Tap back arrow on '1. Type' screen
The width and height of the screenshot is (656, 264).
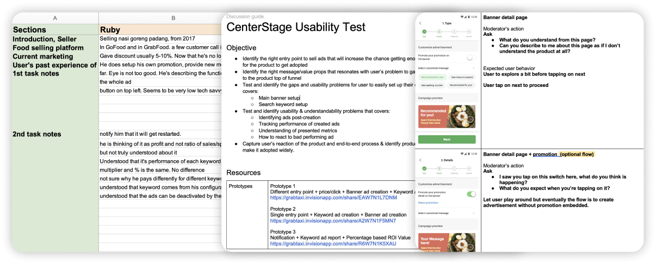click(420, 23)
